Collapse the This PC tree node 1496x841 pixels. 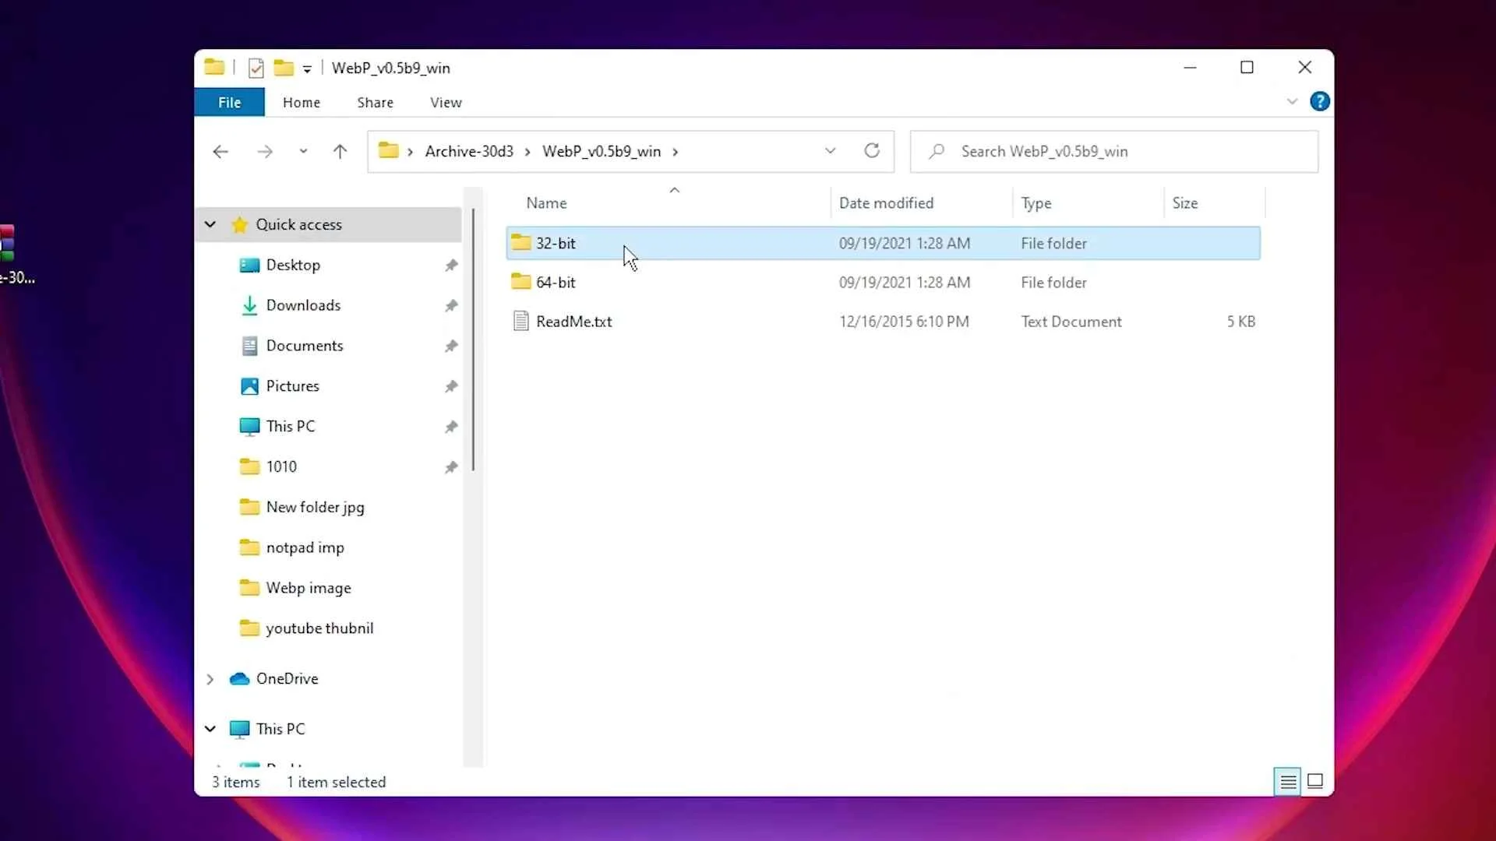click(210, 729)
